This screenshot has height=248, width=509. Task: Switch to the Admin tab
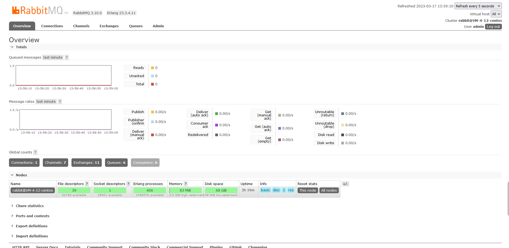pos(158,26)
